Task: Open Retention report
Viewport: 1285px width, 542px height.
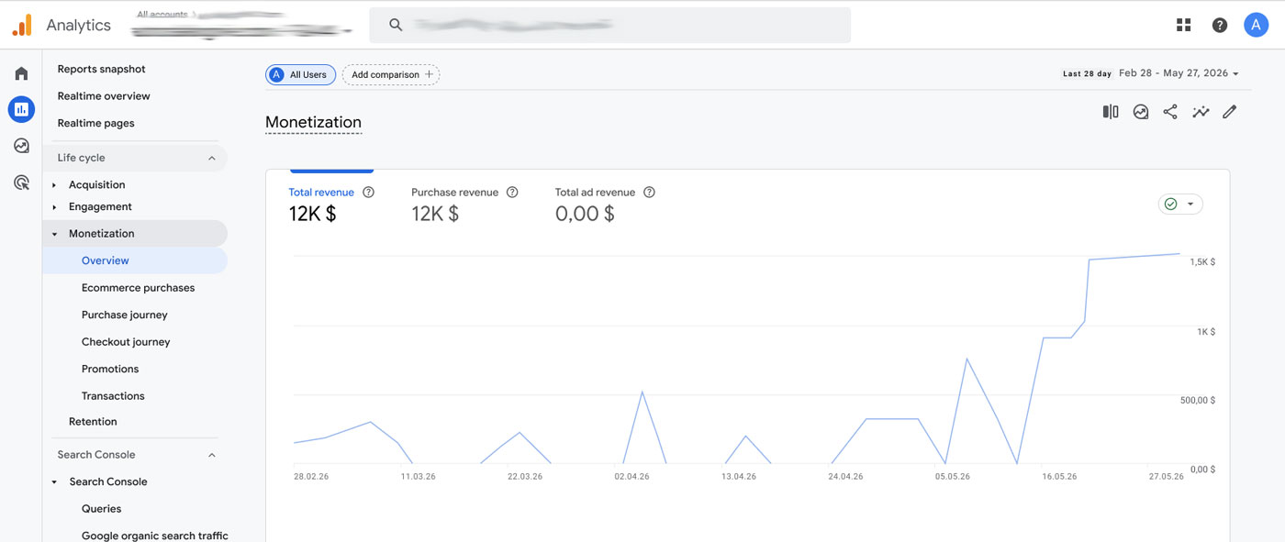Action: pyautogui.click(x=93, y=422)
